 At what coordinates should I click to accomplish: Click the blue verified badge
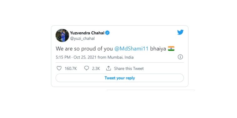point(107,33)
